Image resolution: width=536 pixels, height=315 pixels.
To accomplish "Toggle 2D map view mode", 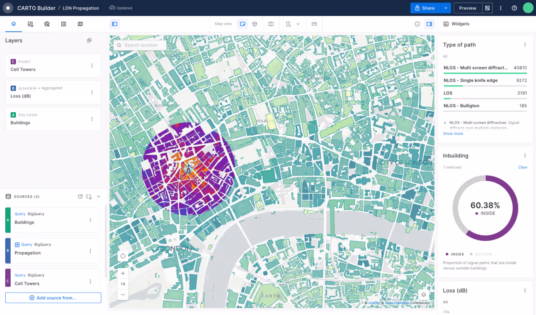I will point(242,24).
